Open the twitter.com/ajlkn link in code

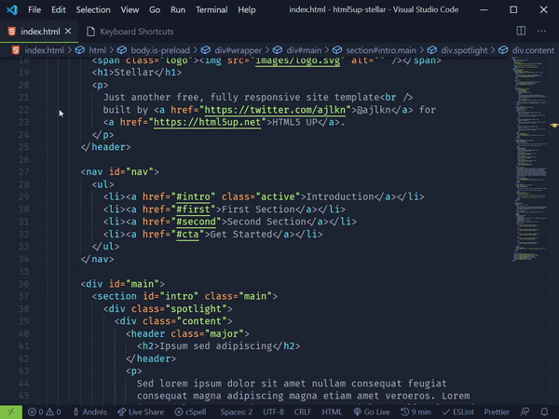coord(275,110)
